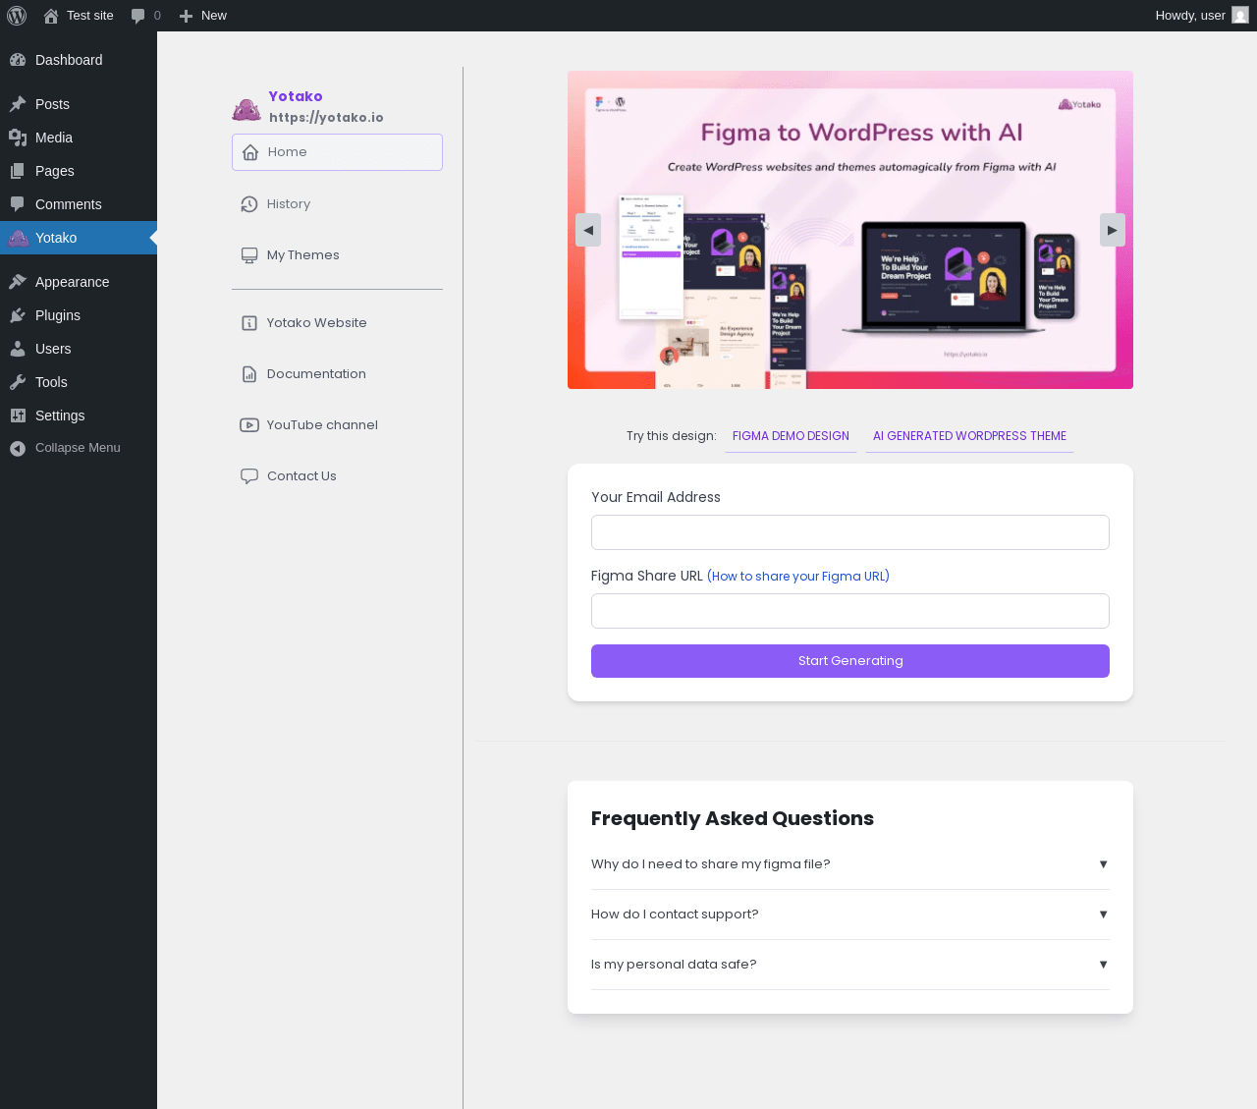Click the Contact Us chat icon

[249, 476]
